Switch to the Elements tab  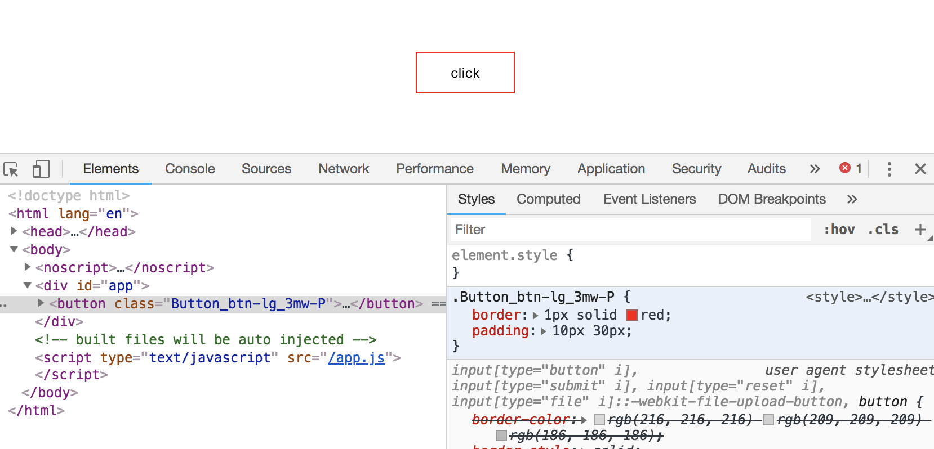click(x=110, y=169)
